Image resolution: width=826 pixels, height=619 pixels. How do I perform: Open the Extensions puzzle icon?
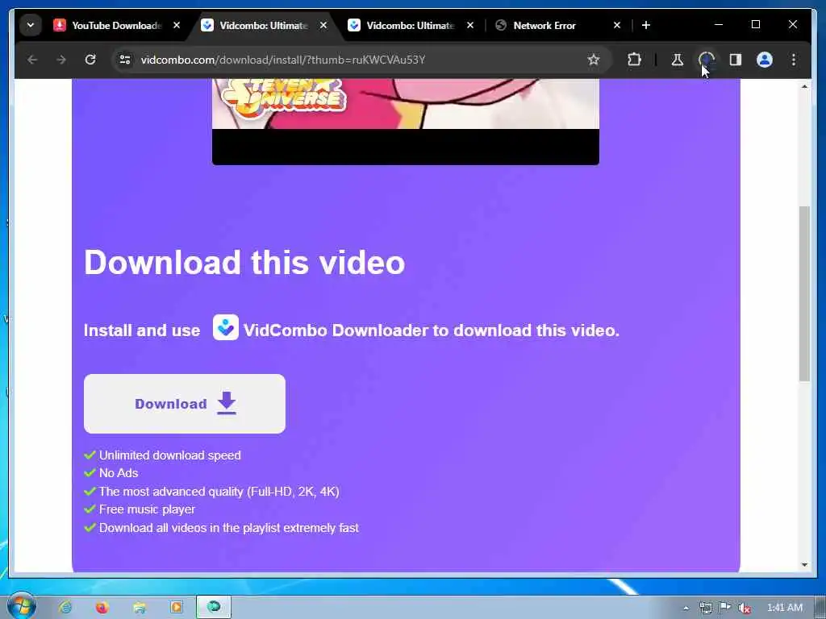[x=634, y=60]
